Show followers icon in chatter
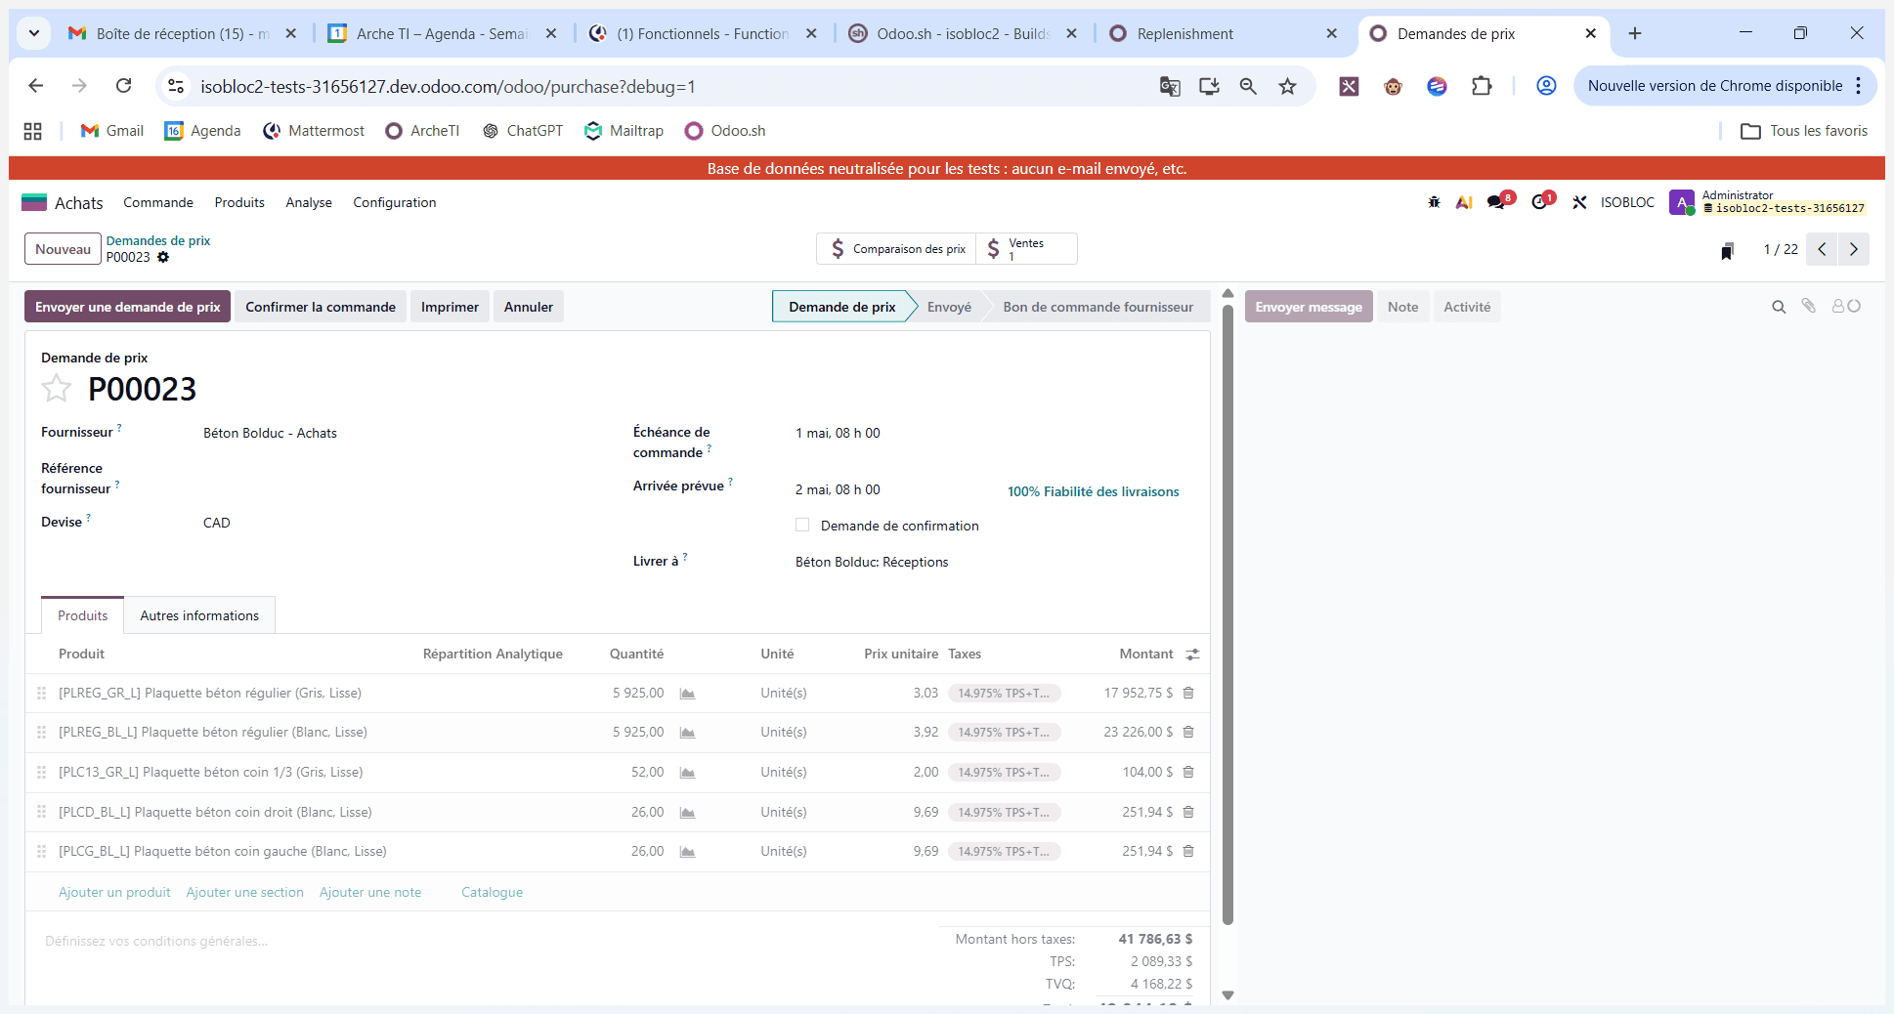The image size is (1894, 1014). (x=1846, y=306)
